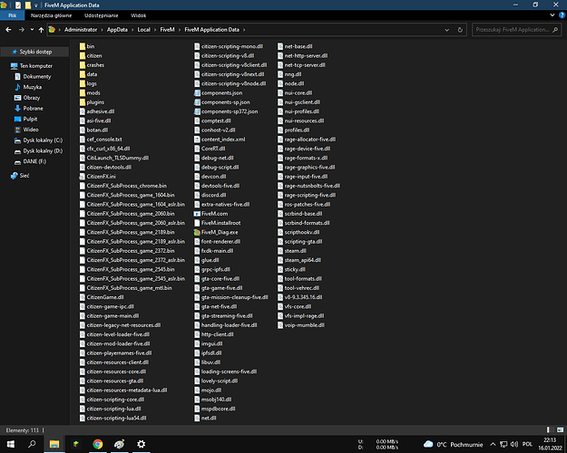Open Google Chrome from the taskbar

tap(98, 444)
